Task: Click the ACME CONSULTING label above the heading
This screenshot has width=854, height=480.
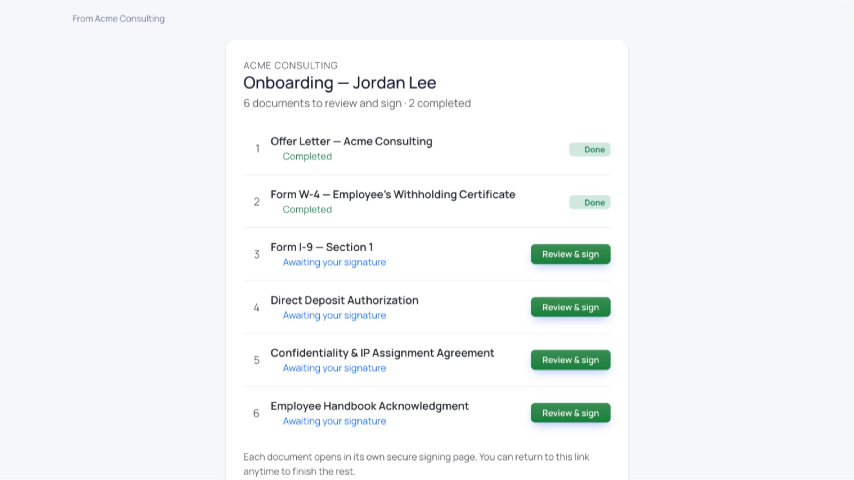Action: click(290, 66)
